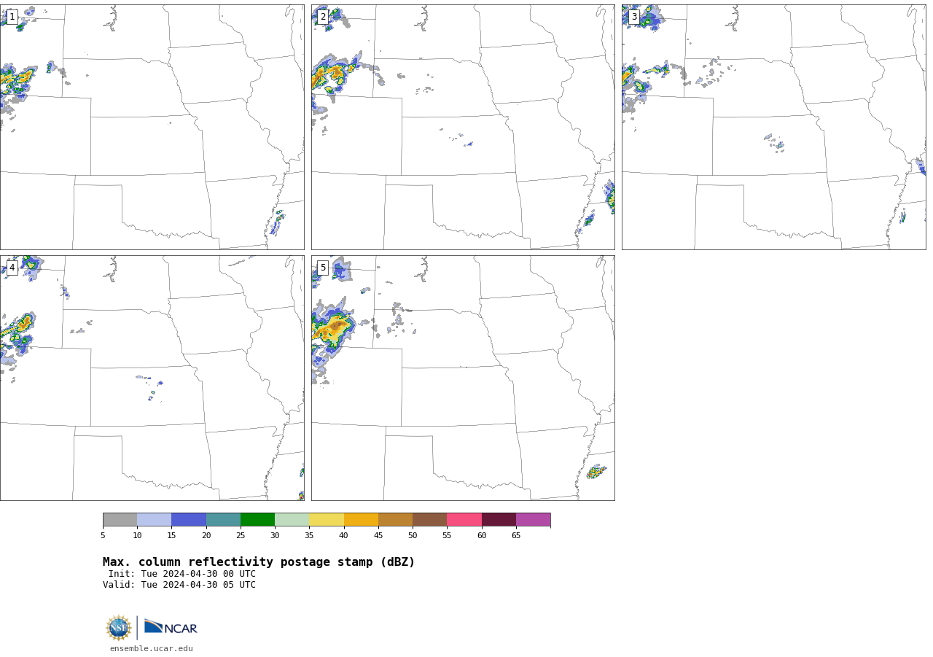Screen dimensions: 933x657
Task: Click the member number 5 label box
Action: 323,268
